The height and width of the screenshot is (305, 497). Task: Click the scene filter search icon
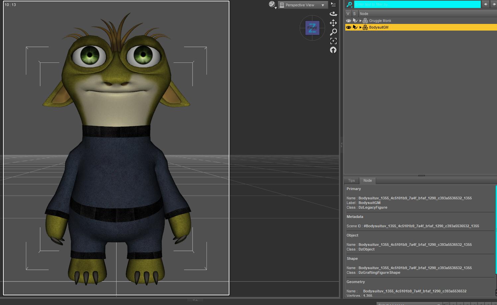pos(349,4)
